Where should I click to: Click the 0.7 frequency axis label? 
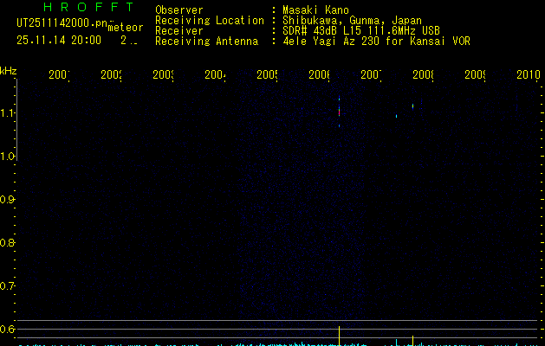point(7,286)
